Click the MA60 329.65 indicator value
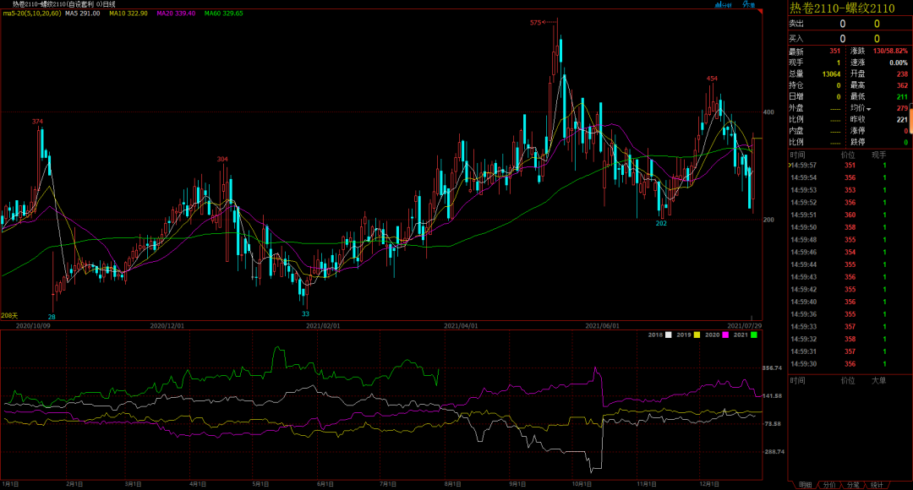The height and width of the screenshot is (490, 913). click(223, 14)
